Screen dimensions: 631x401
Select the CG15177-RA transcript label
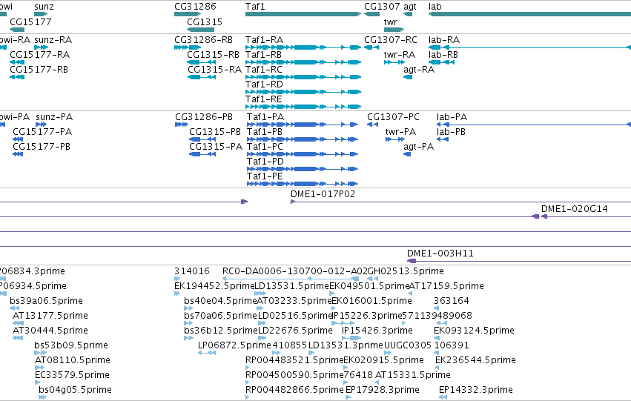click(x=40, y=55)
